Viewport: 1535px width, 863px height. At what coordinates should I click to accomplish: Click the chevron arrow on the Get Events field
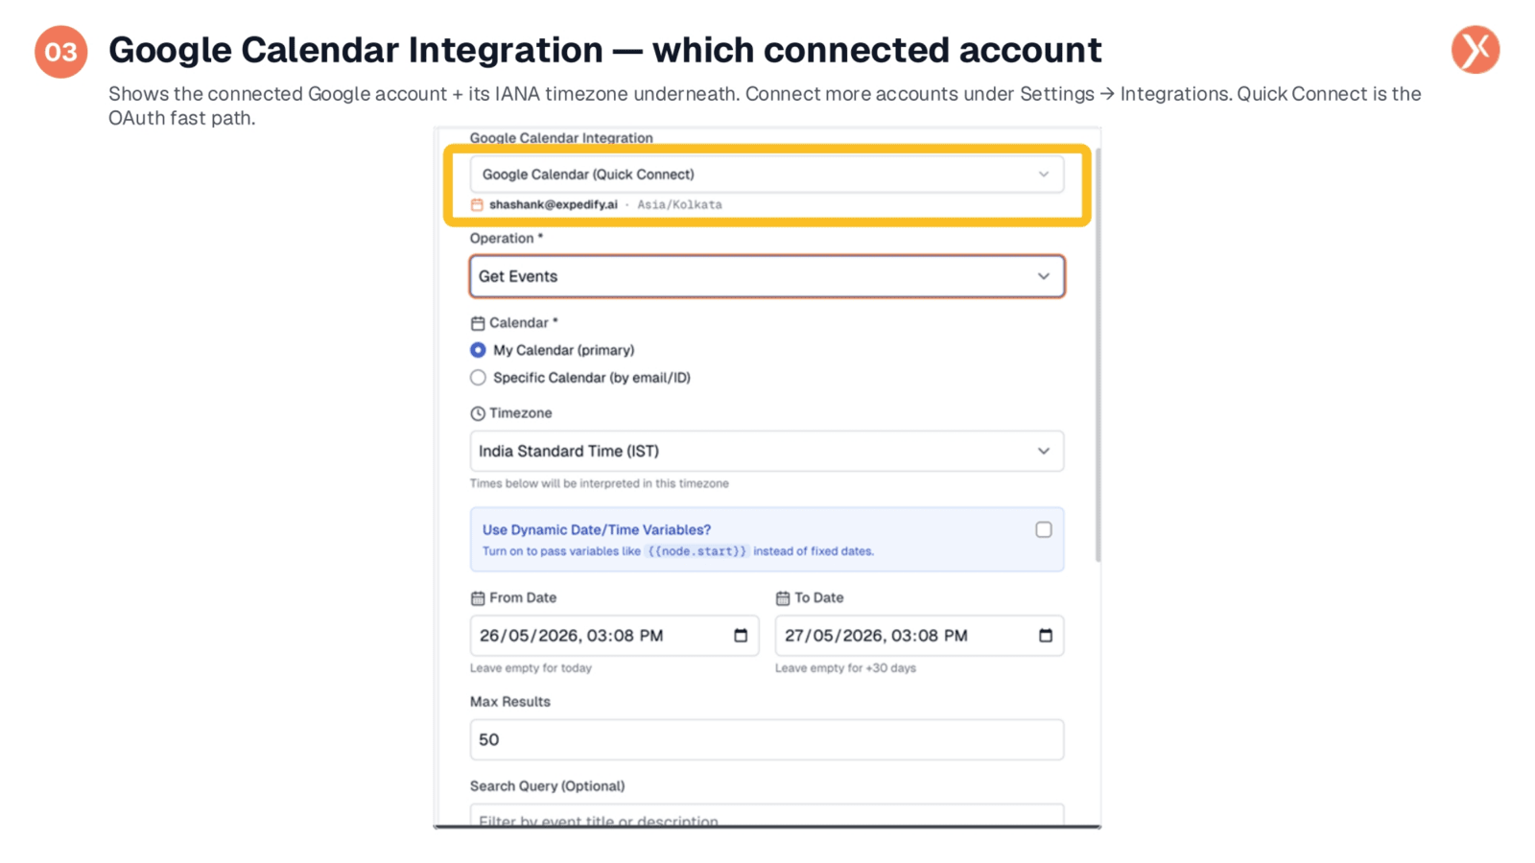[1043, 276]
